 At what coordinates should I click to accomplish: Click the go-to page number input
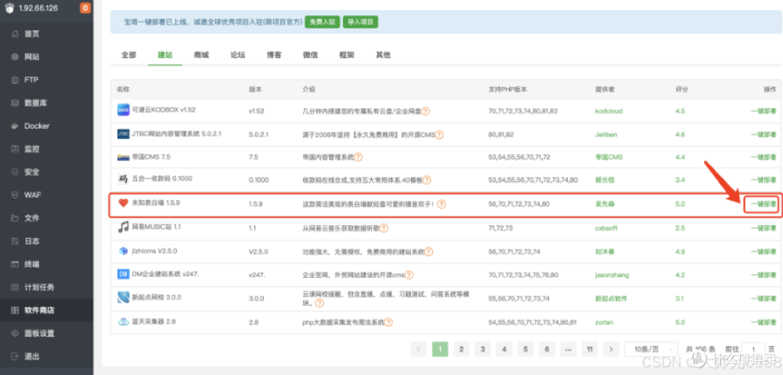pyautogui.click(x=753, y=349)
